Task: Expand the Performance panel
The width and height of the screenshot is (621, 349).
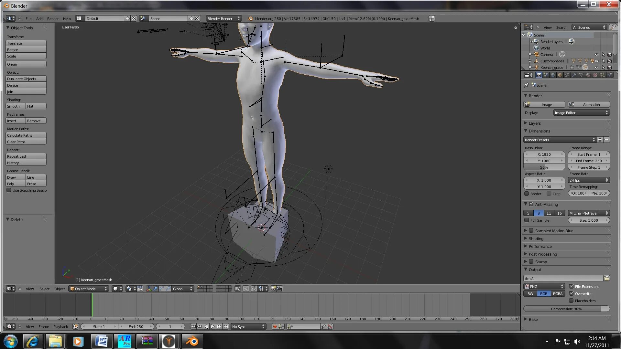Action: pyautogui.click(x=540, y=246)
